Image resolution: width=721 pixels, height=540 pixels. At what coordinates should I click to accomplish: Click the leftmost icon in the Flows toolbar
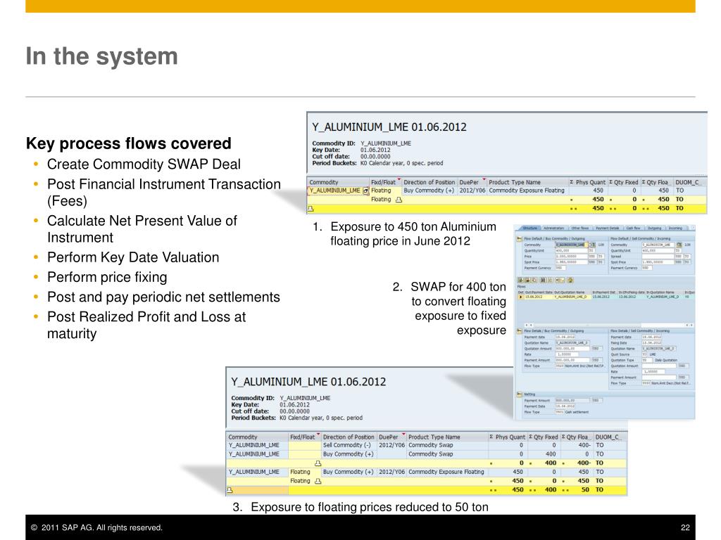(x=520, y=280)
